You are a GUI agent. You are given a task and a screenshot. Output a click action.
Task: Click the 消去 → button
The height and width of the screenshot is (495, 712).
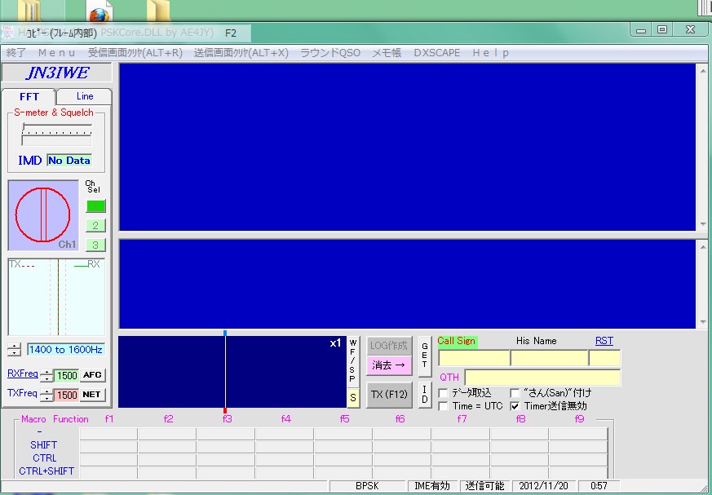(389, 365)
